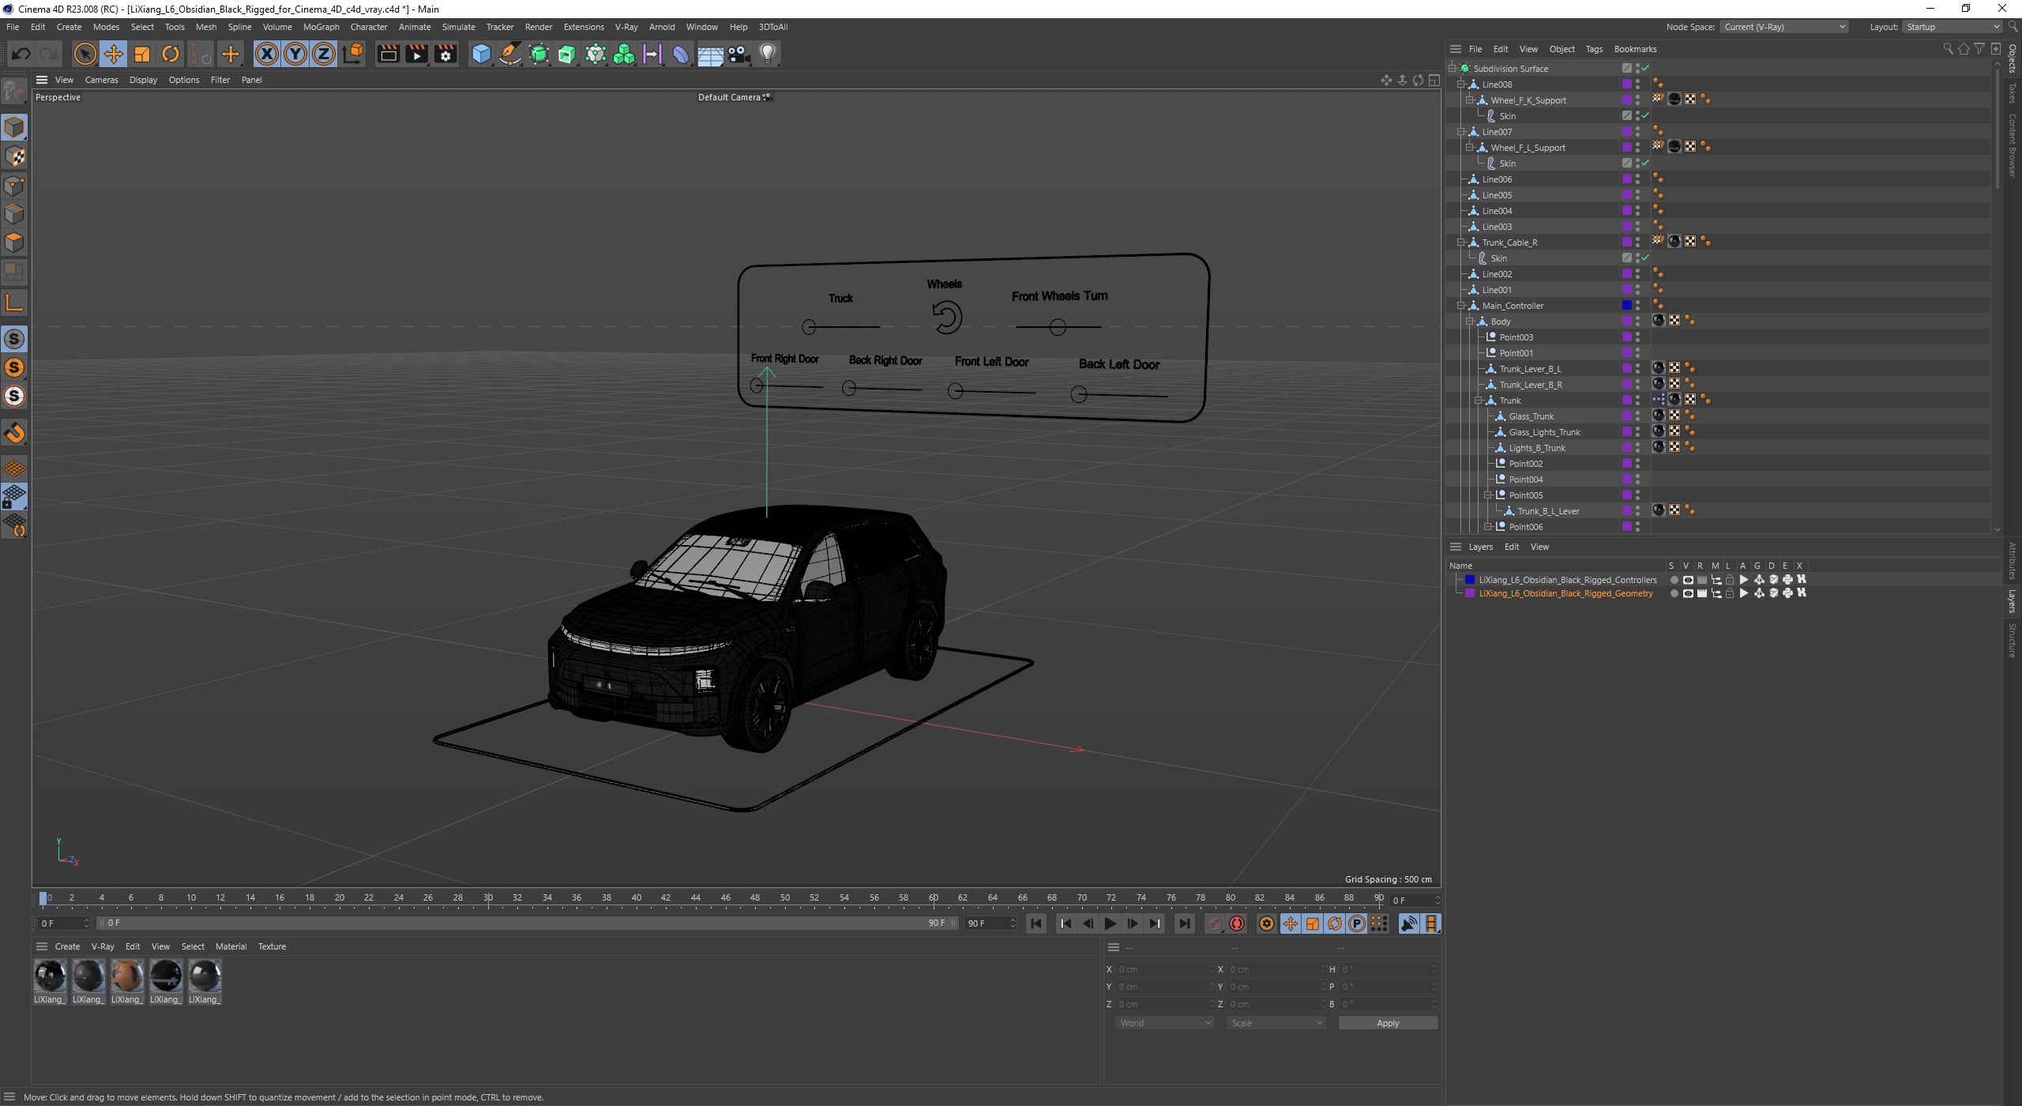This screenshot has height=1106, width=2022.
Task: Open Edit Render Settings
Action: 445,54
